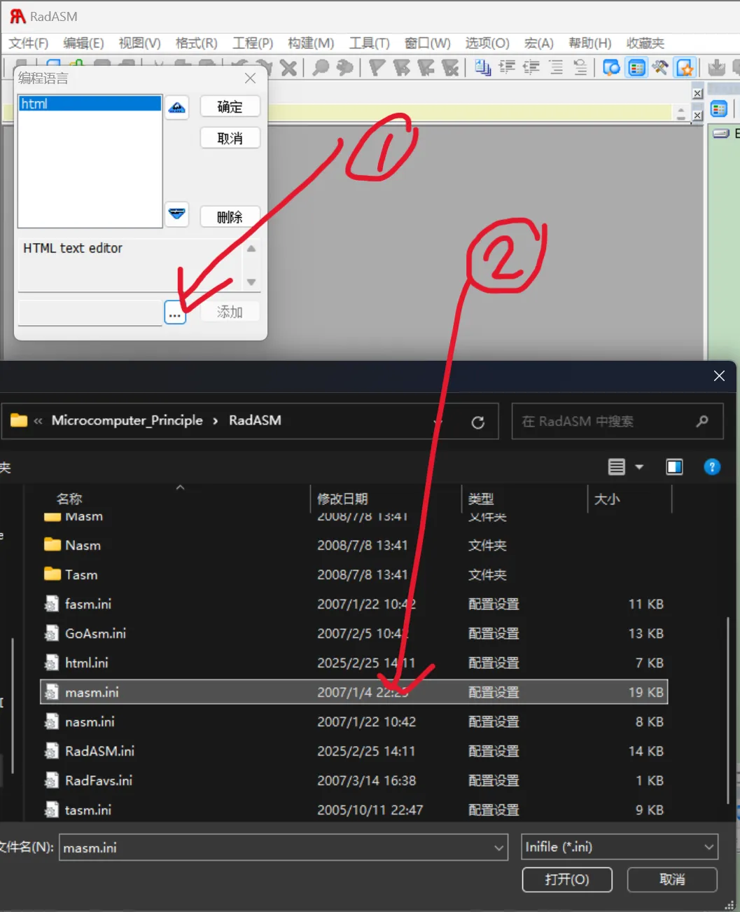Select the masm.ini file

354,692
